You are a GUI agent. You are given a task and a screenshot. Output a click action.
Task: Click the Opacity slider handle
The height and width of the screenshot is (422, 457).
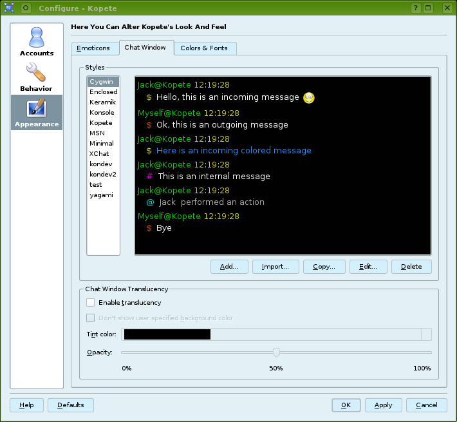click(276, 352)
